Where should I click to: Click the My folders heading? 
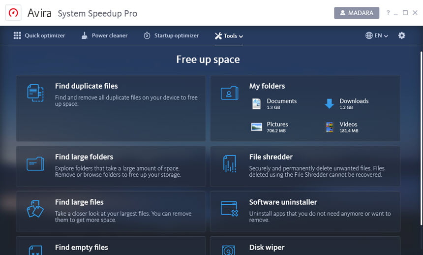click(267, 86)
